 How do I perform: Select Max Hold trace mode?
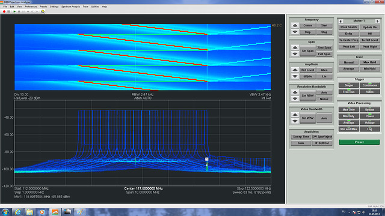369,62
